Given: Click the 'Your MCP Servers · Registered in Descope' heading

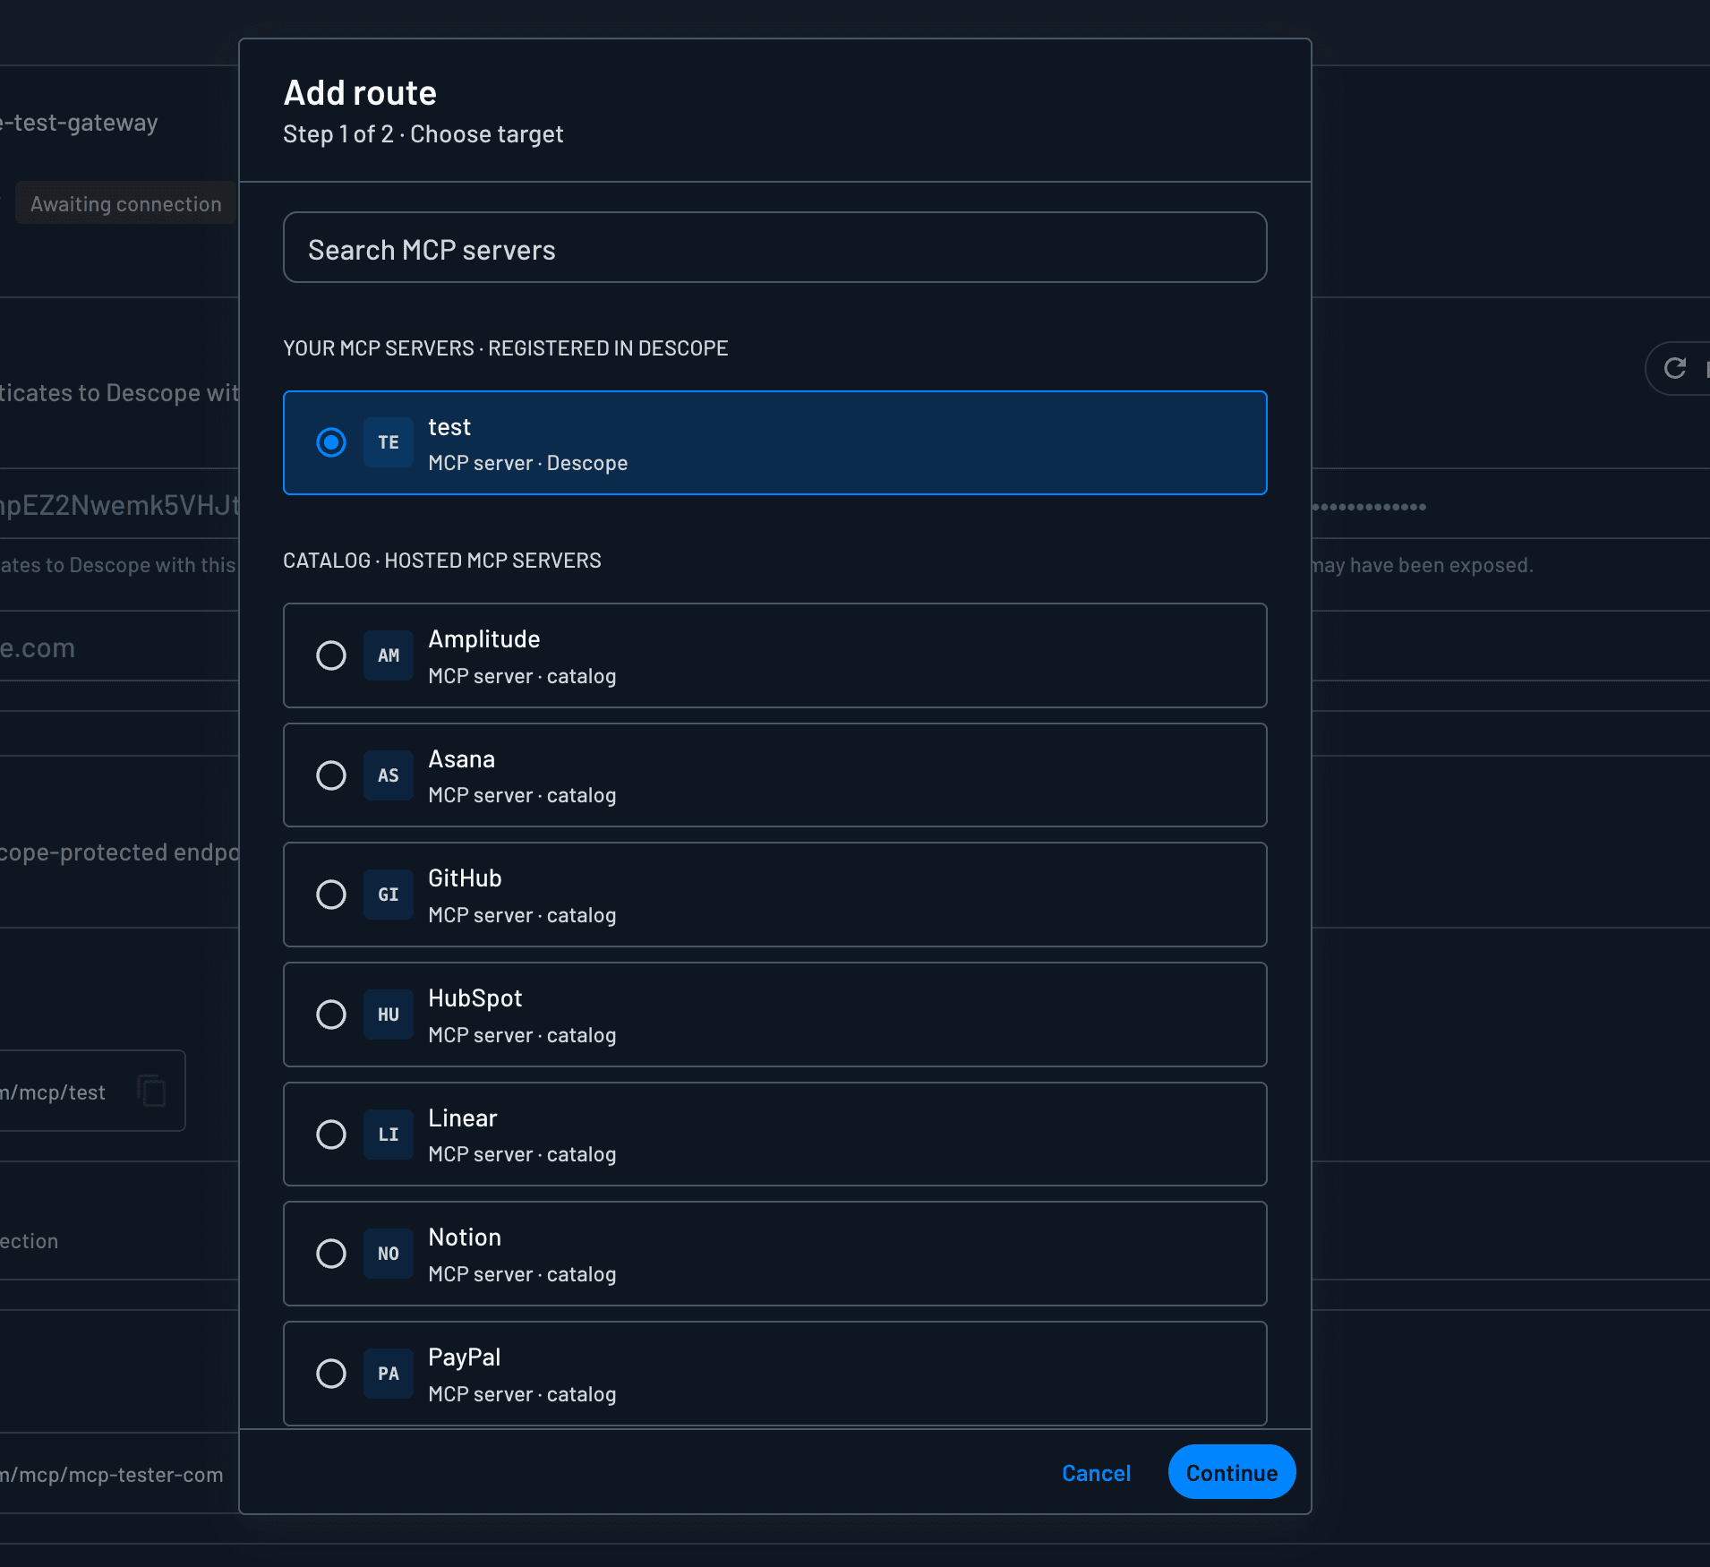Looking at the screenshot, I should [x=506, y=348].
